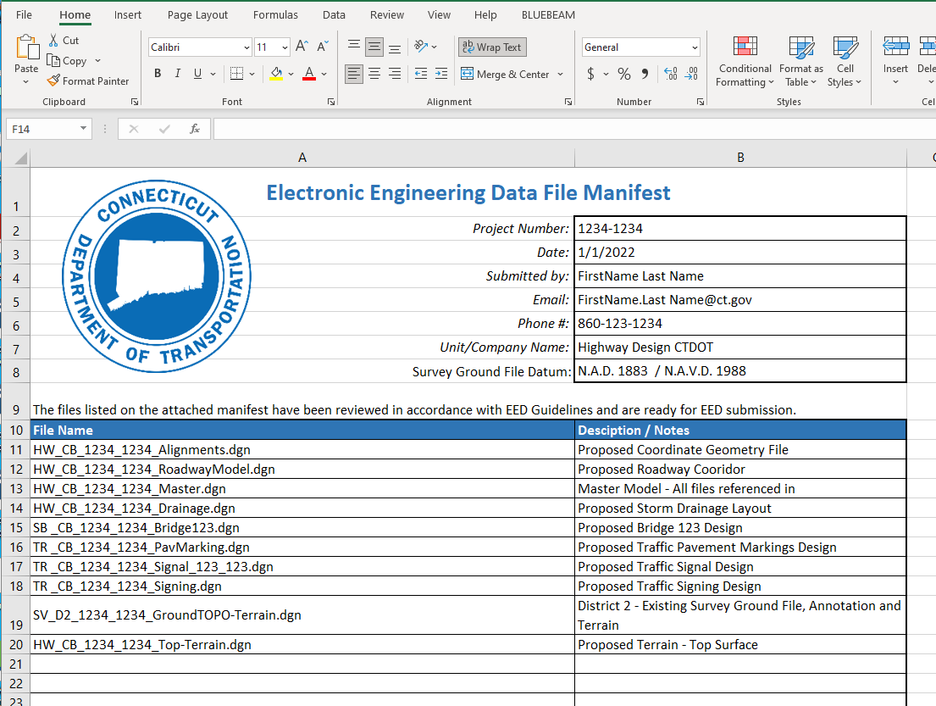Click the Paste clipboard icon
This screenshot has height=706, width=936.
coord(26,47)
